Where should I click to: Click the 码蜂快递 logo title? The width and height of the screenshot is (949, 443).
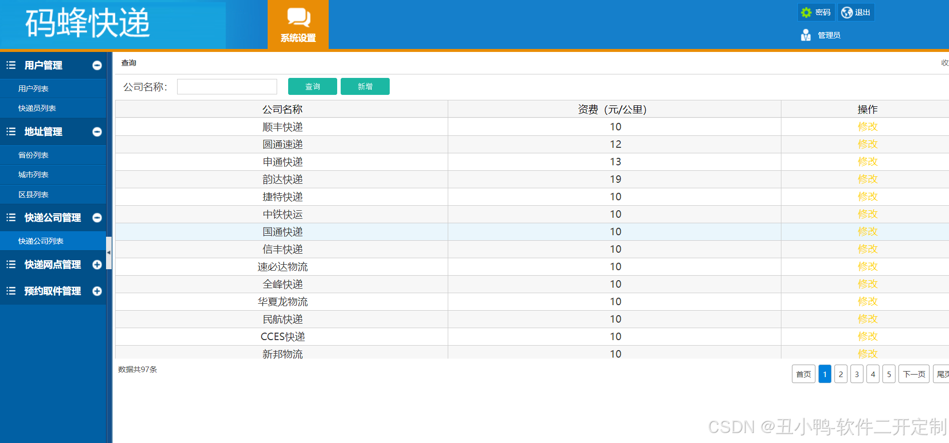pos(88,23)
